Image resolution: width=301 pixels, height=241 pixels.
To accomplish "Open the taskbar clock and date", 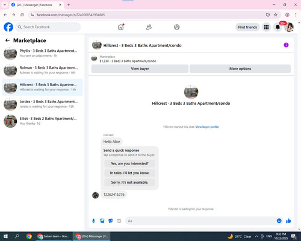I will click(281, 236).
